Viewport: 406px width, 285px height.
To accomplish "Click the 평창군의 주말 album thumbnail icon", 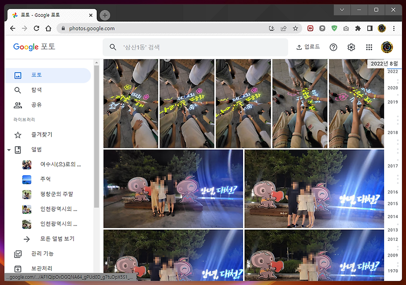I will point(27,194).
